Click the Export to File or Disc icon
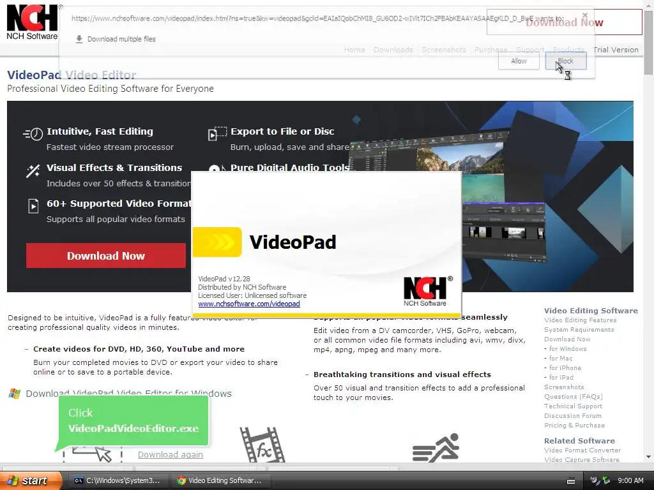 217,133
